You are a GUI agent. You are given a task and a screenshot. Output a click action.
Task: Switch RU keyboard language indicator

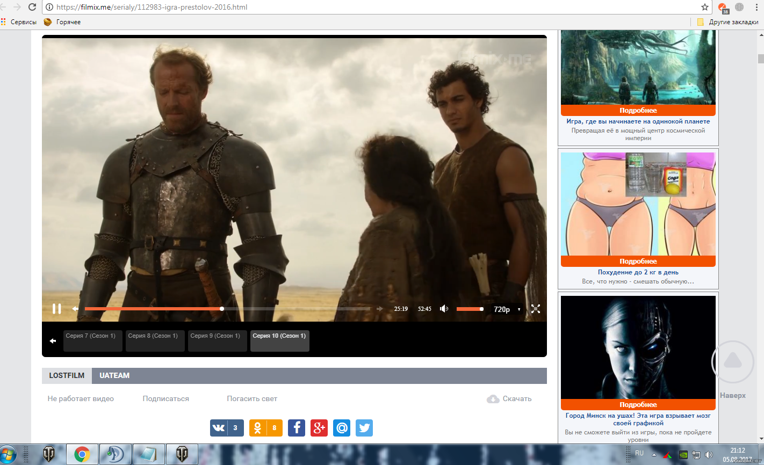(639, 453)
